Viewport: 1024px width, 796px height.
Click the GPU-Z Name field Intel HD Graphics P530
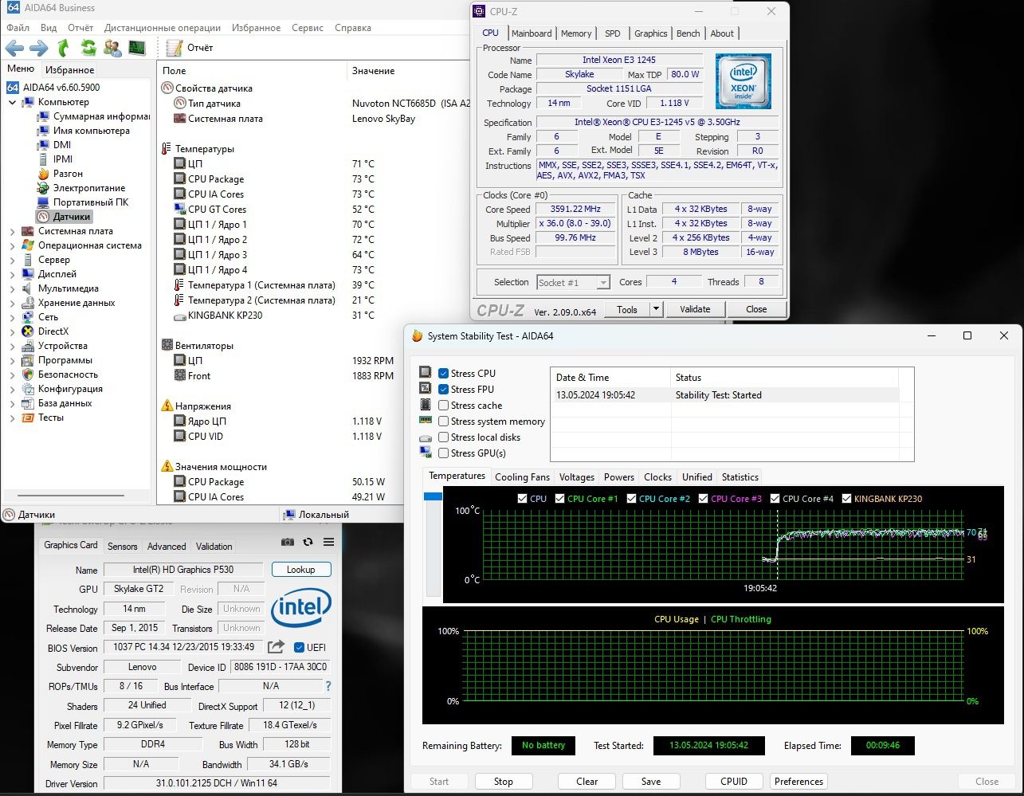(185, 570)
